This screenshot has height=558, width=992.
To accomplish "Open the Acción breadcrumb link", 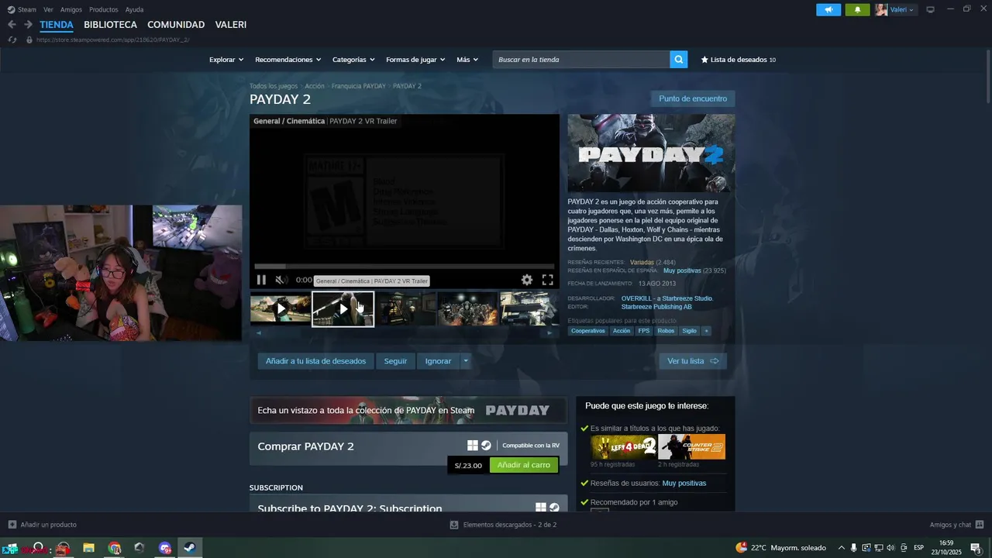I will click(315, 86).
